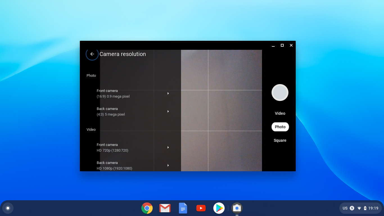
Task: Click the camera preview viewfinder
Action: click(x=222, y=111)
